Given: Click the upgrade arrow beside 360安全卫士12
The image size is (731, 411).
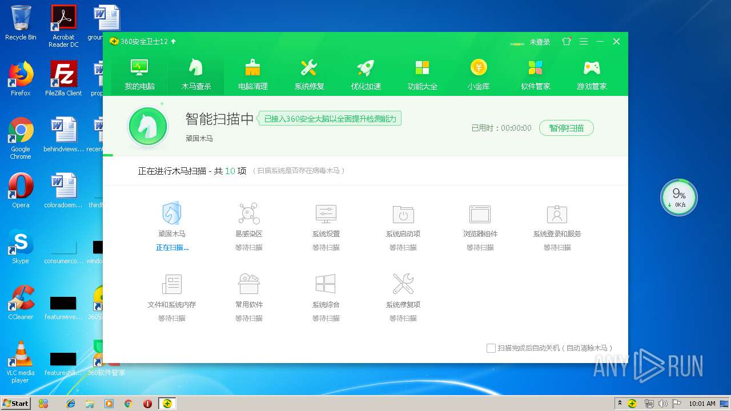Looking at the screenshot, I should [x=174, y=42].
